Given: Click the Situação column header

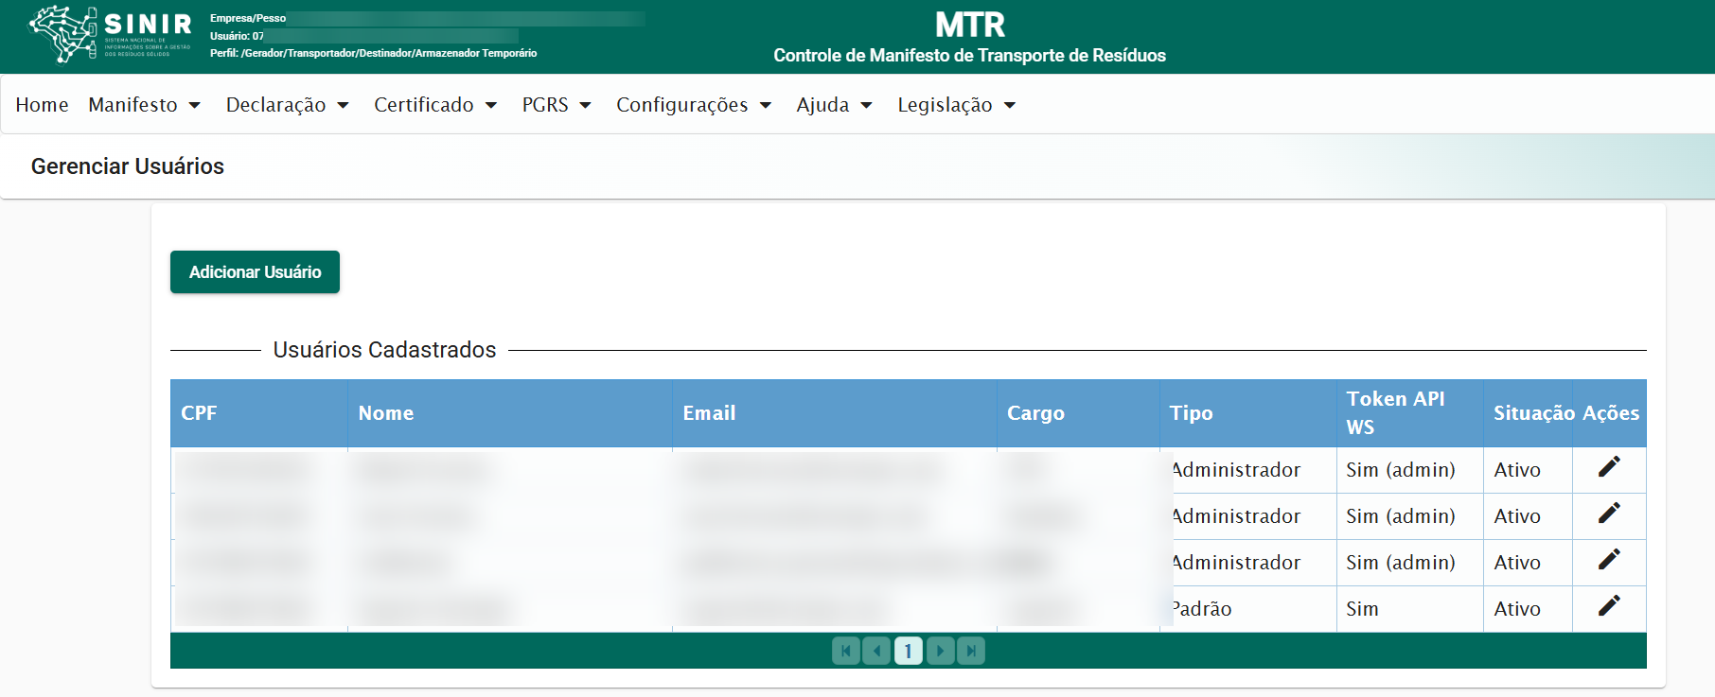Looking at the screenshot, I should pyautogui.click(x=1528, y=413).
